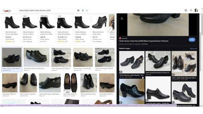Open the $150.00 Clarks boot listing
The width and height of the screenshot is (203, 114).
point(82,29)
